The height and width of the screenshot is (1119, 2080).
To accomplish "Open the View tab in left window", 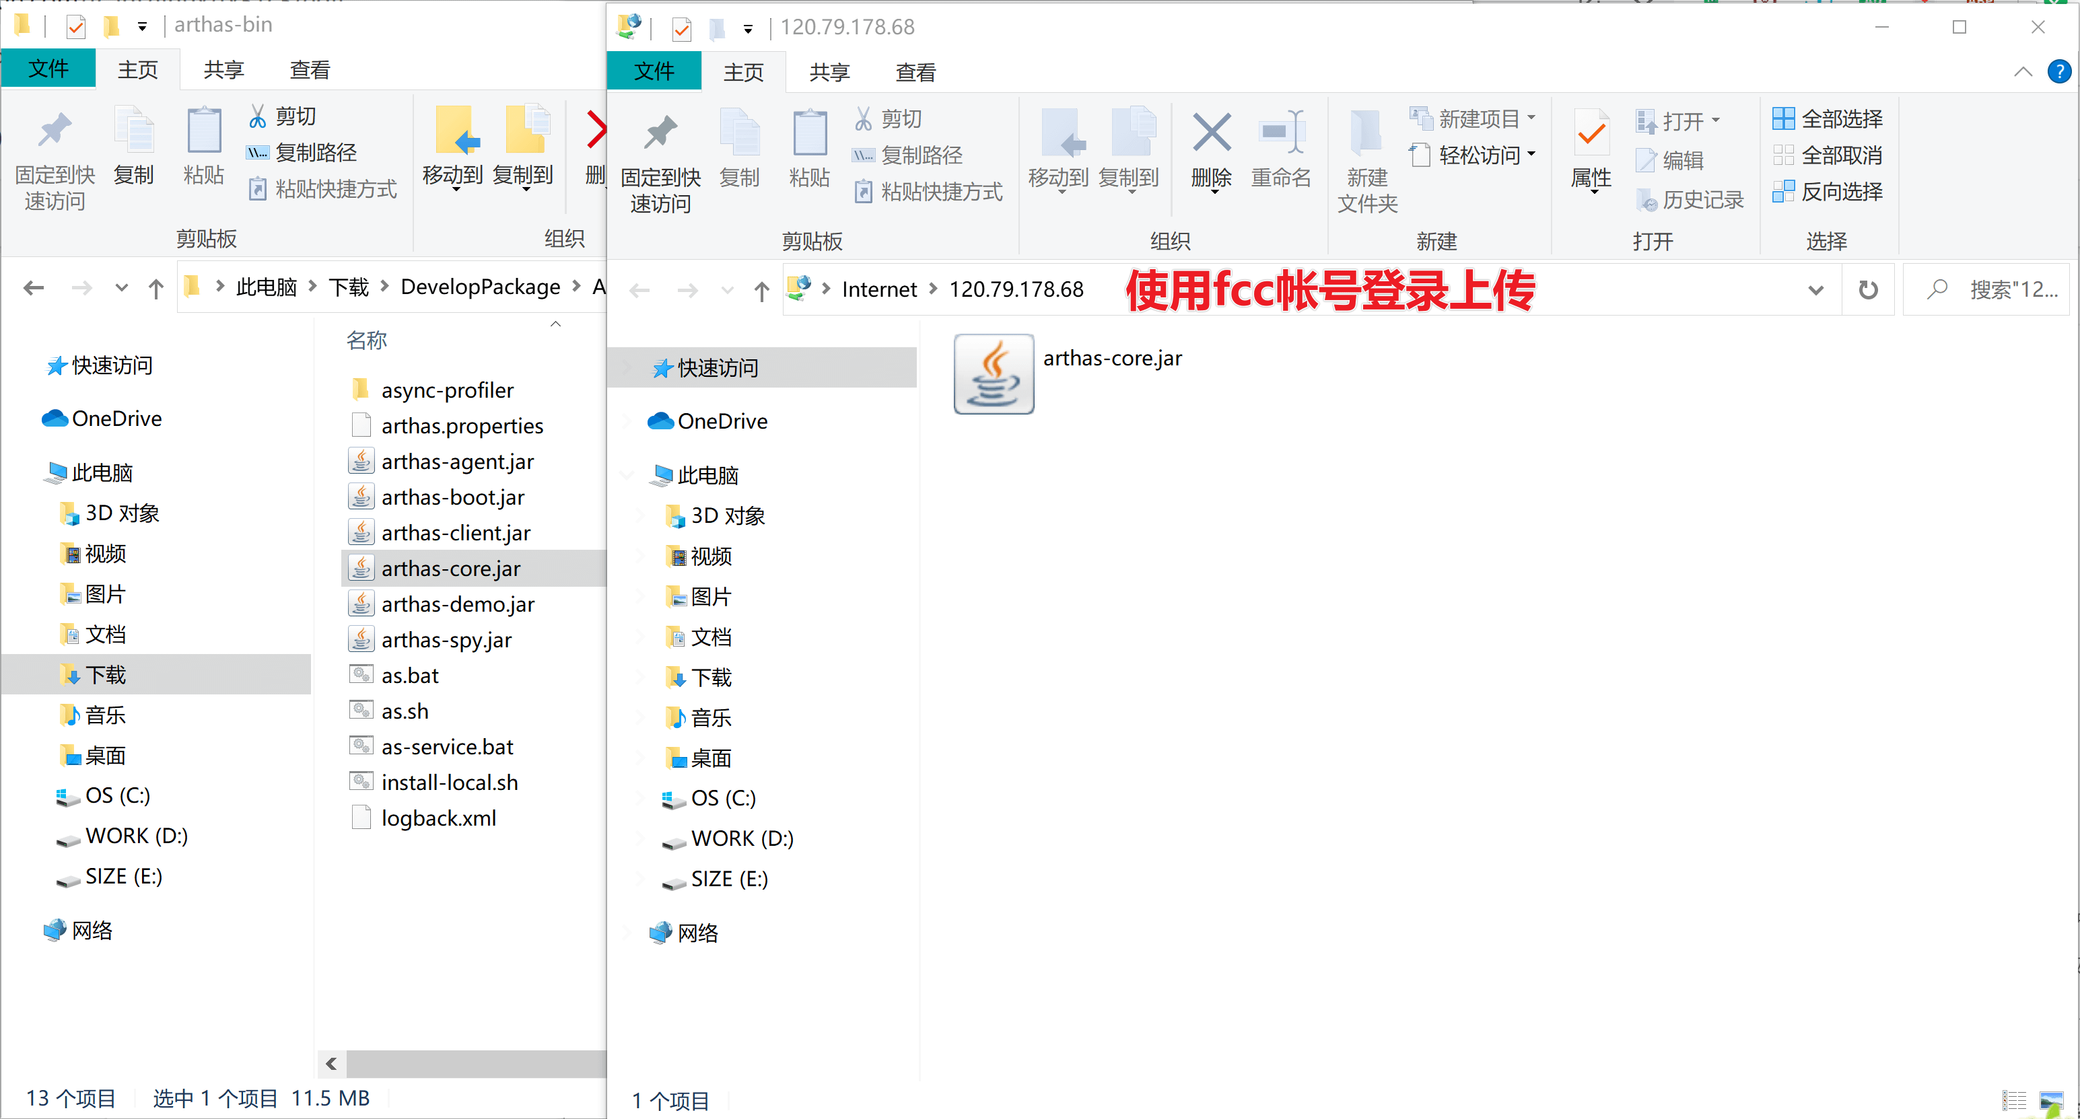I will click(309, 70).
